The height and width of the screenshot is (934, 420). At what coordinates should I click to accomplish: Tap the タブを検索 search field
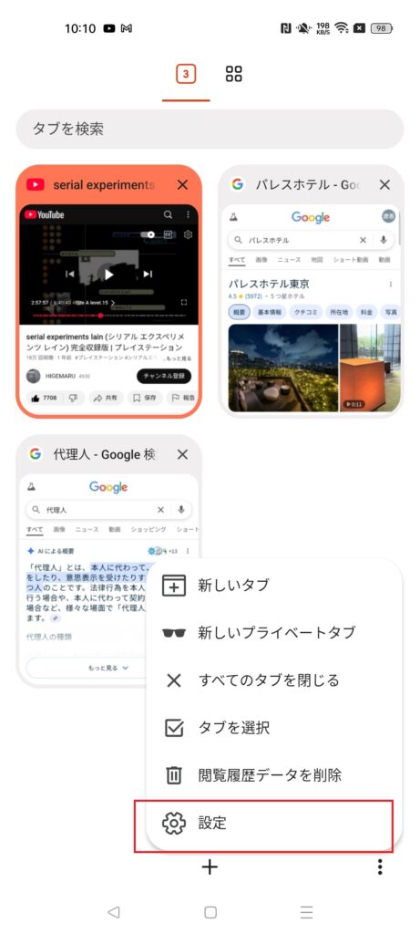click(210, 129)
